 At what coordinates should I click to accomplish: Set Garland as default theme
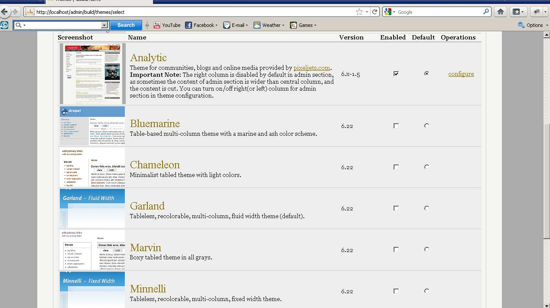pyautogui.click(x=426, y=208)
